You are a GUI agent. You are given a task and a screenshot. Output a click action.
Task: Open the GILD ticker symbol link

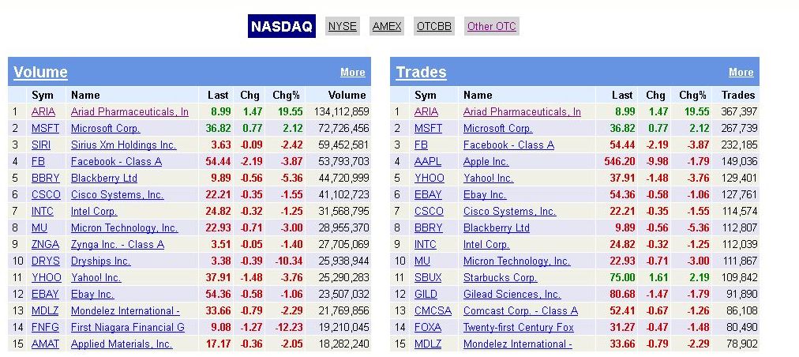click(428, 294)
